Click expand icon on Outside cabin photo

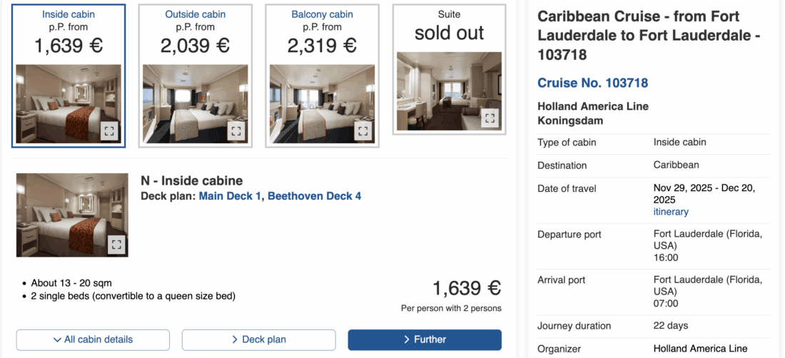click(235, 131)
